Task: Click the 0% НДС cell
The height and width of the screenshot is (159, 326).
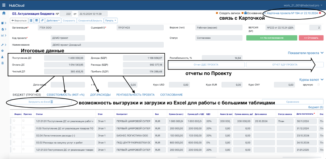Action: click(x=211, y=143)
